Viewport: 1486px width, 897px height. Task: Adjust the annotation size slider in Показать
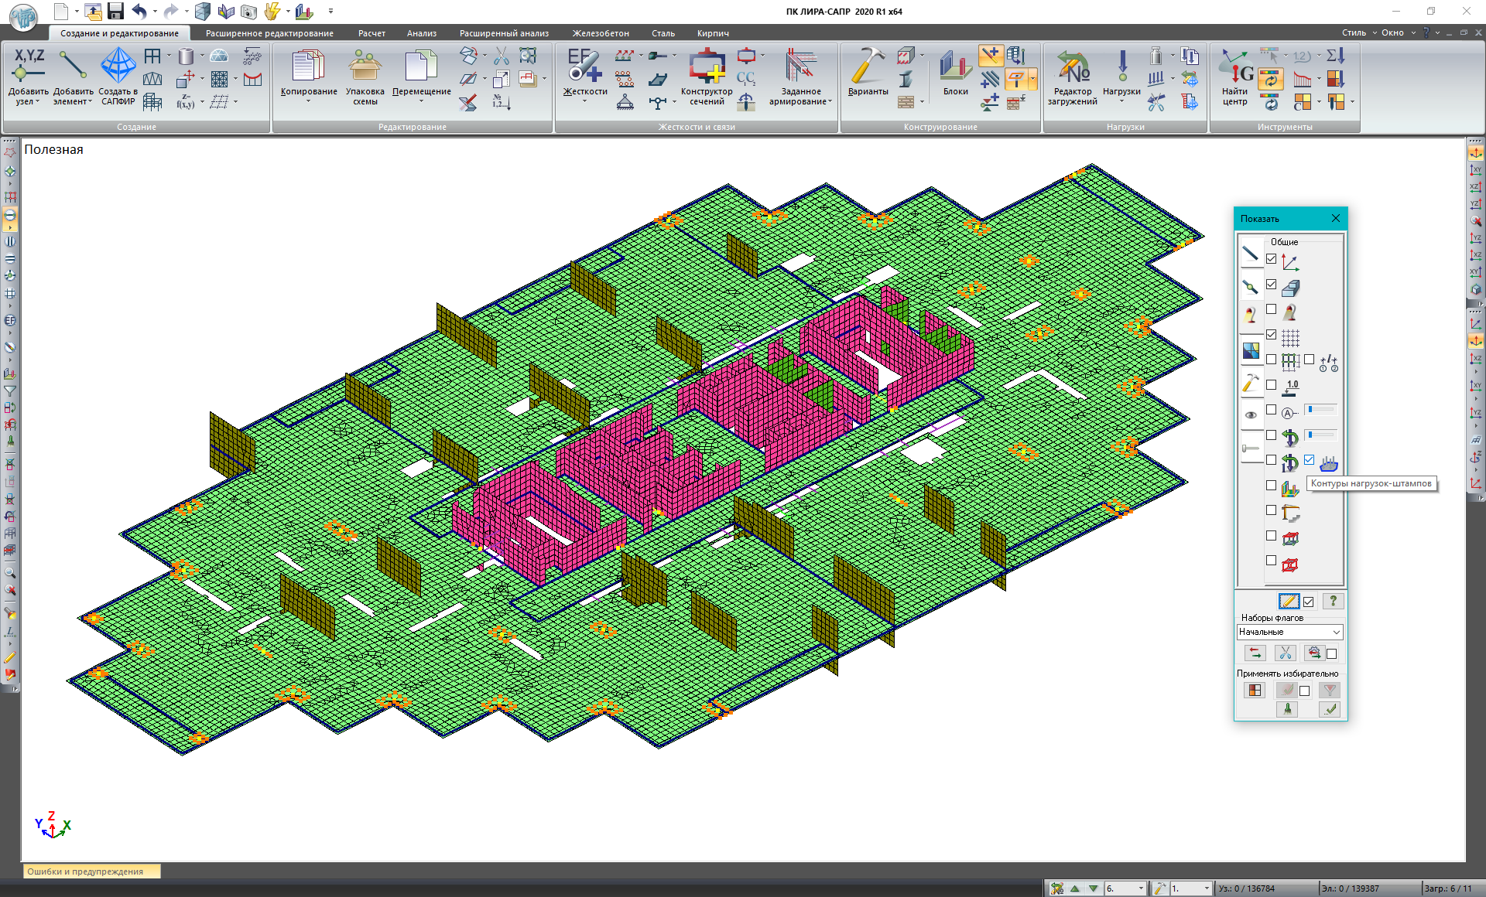tap(1320, 410)
